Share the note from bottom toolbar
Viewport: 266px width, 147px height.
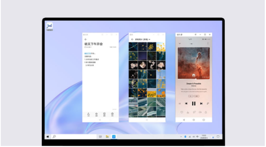(88, 114)
